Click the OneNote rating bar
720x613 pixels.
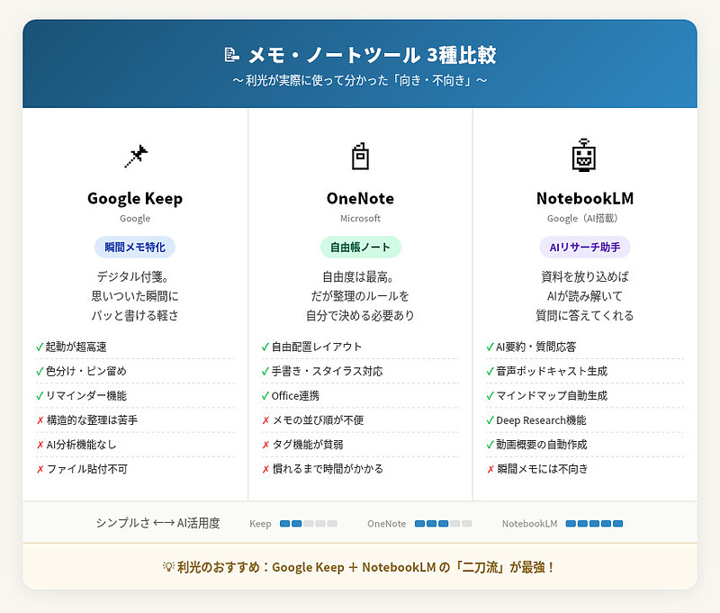[x=443, y=522]
